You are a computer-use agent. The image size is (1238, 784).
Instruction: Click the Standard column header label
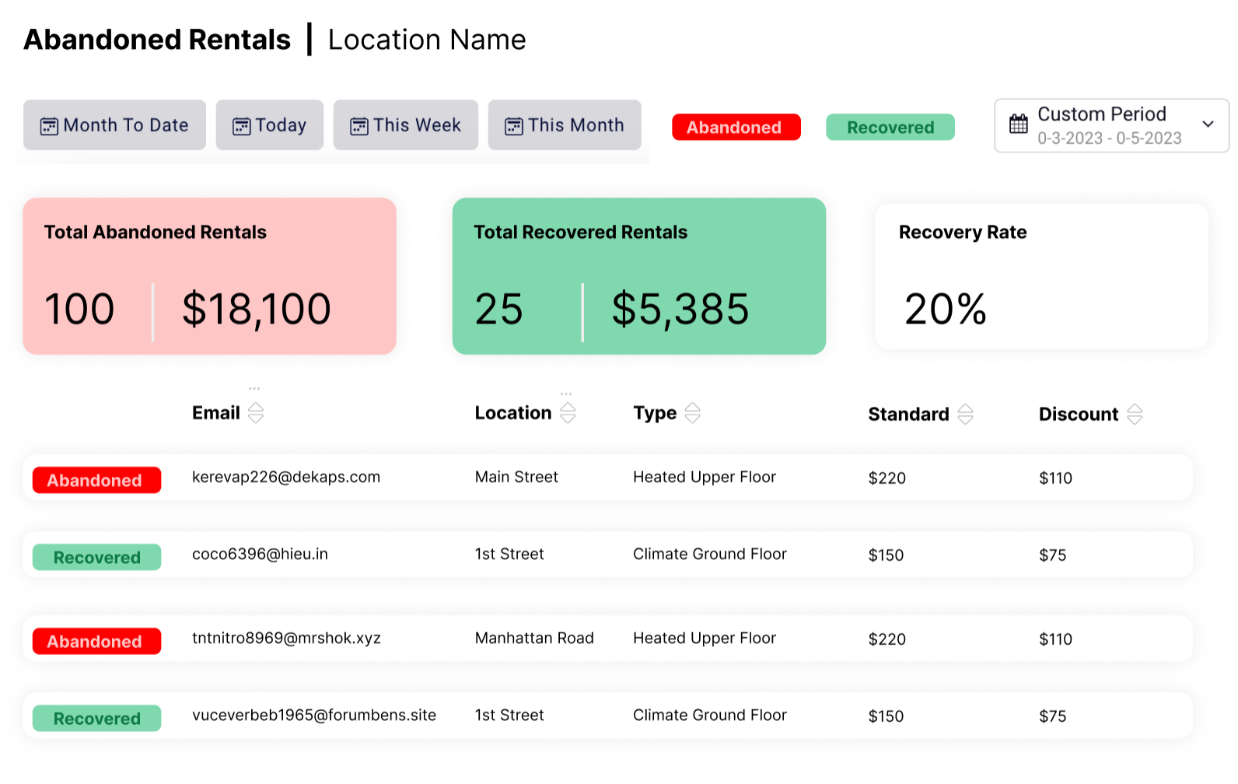pyautogui.click(x=908, y=415)
